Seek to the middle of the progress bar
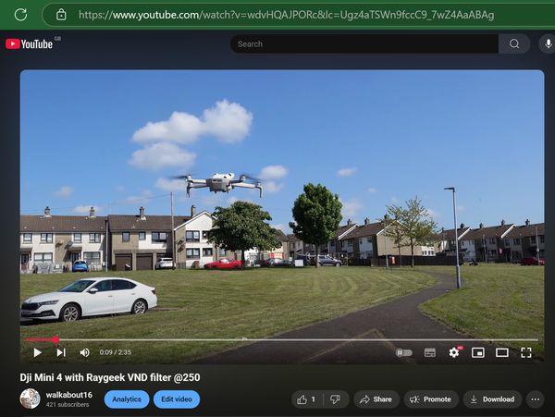555x417 pixels. (x=282, y=340)
